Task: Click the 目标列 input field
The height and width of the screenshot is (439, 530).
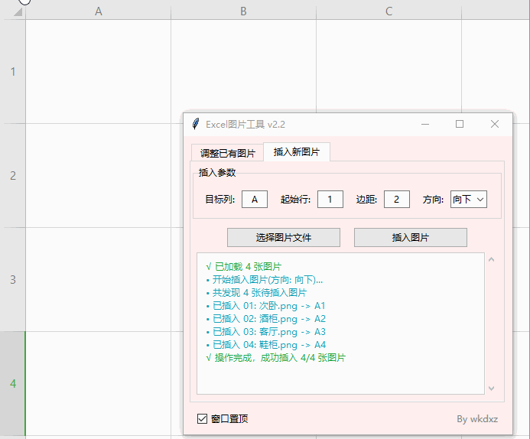Action: point(255,200)
